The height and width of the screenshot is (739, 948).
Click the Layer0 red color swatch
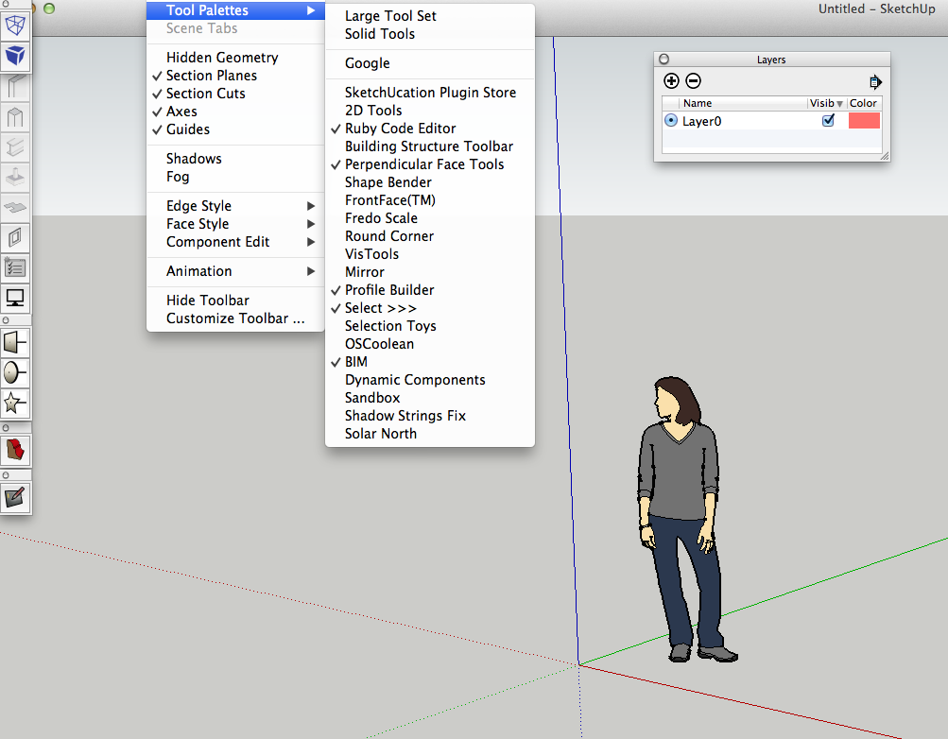click(864, 121)
